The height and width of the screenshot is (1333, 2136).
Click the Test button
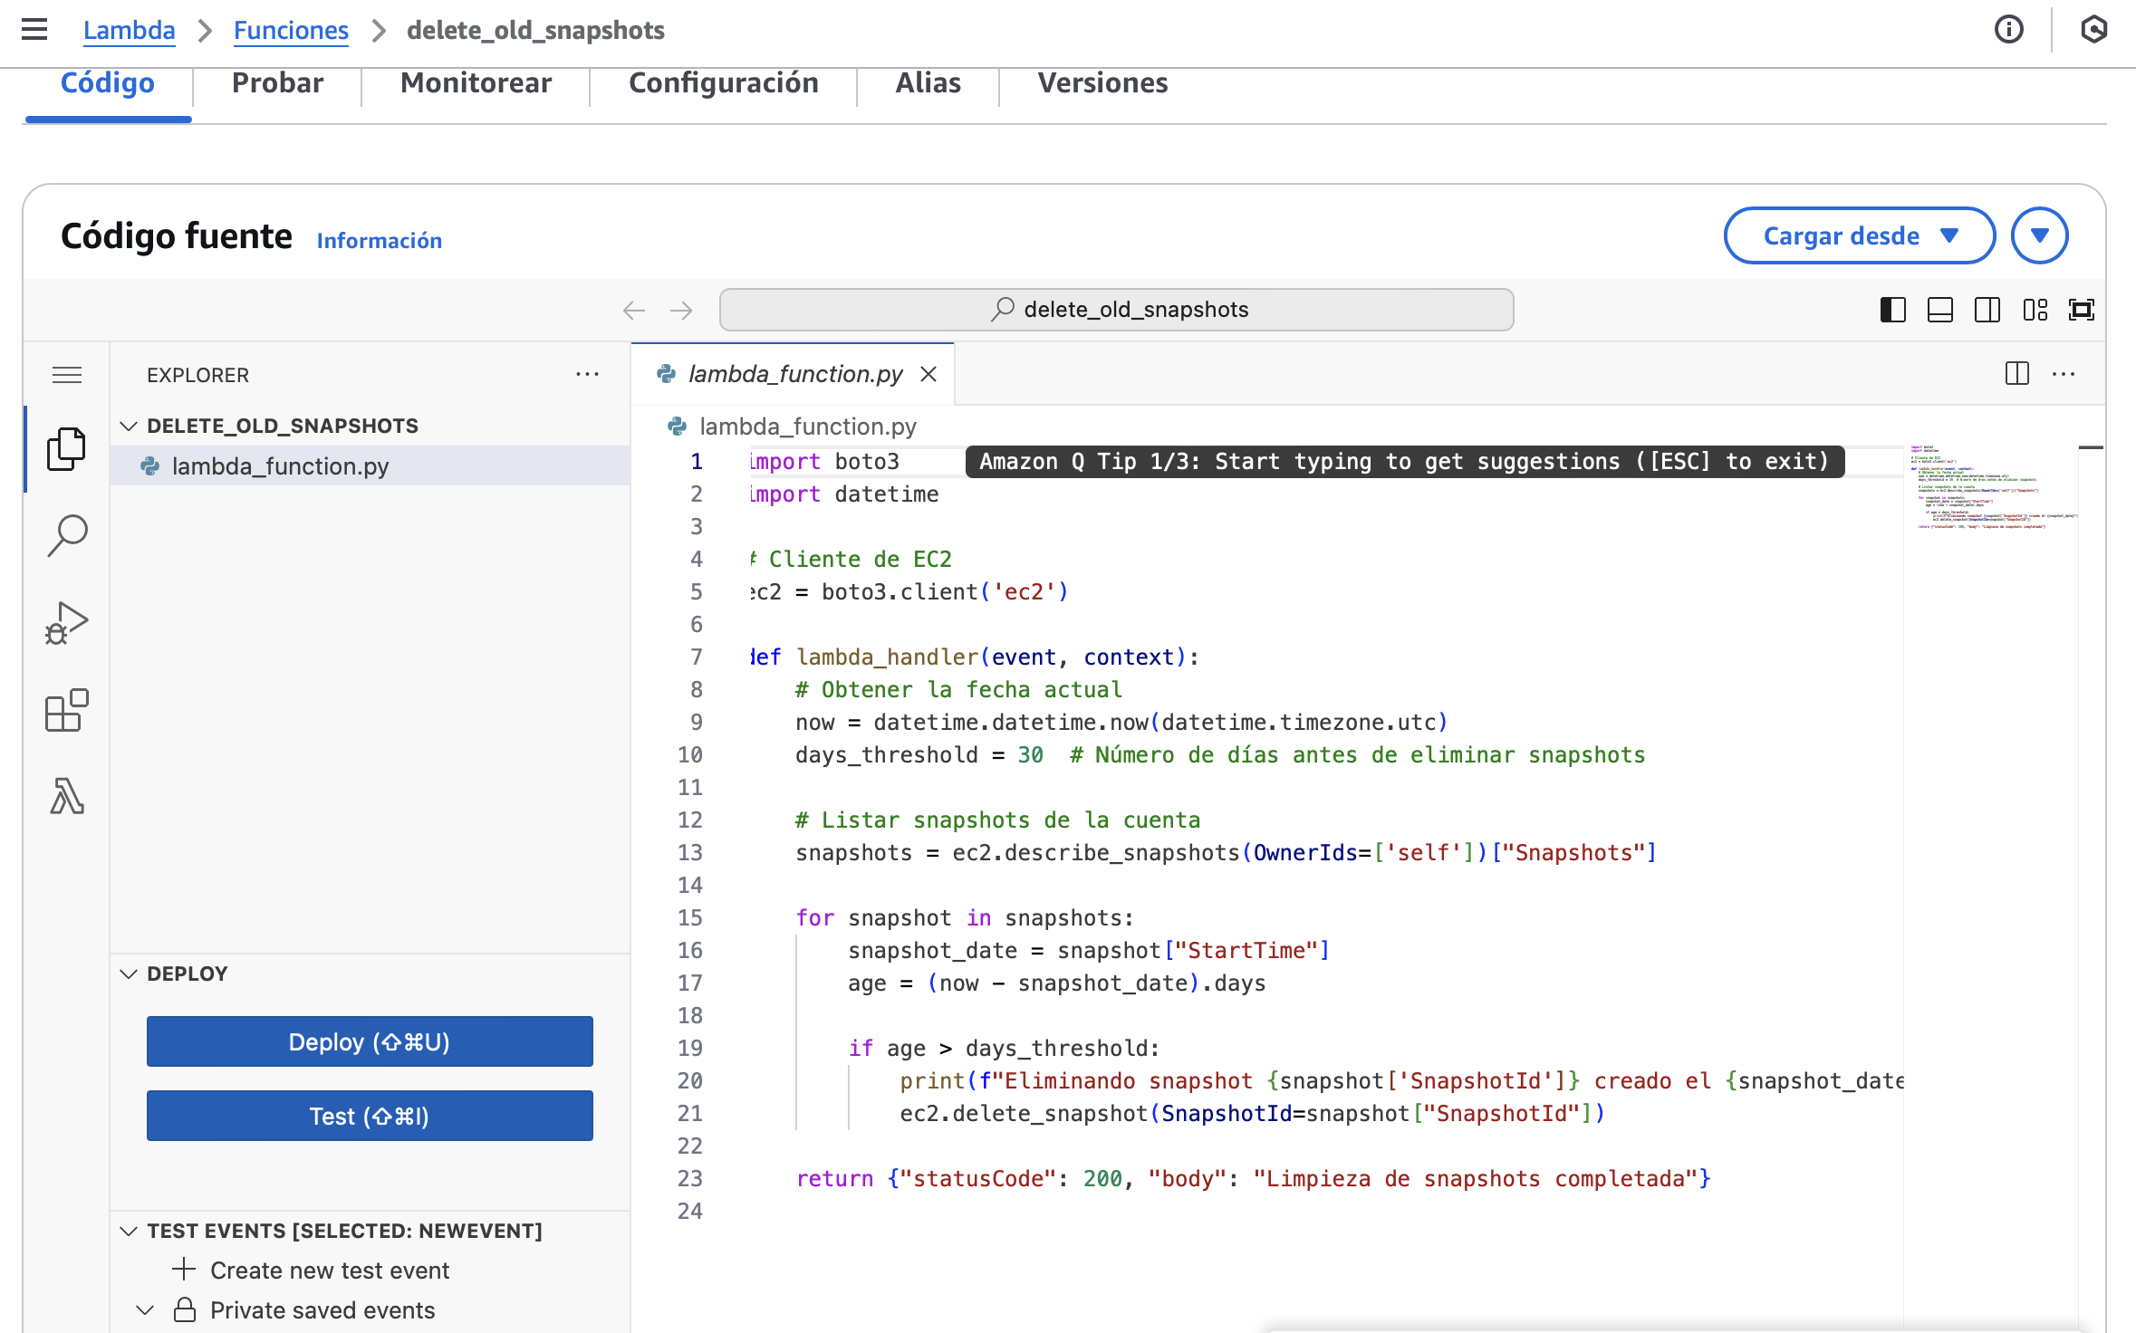tap(370, 1116)
